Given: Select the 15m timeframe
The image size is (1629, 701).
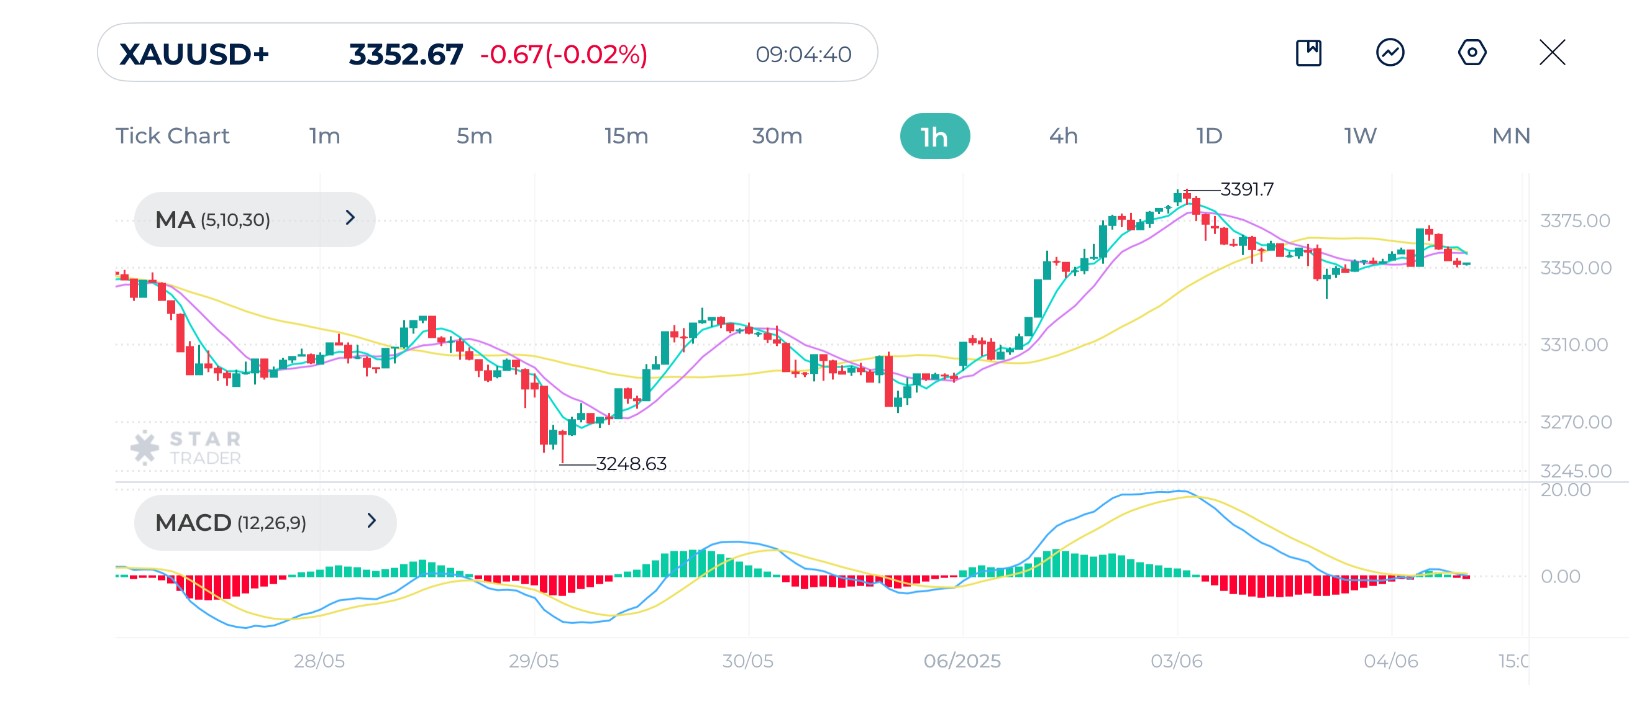Looking at the screenshot, I should pos(625,135).
